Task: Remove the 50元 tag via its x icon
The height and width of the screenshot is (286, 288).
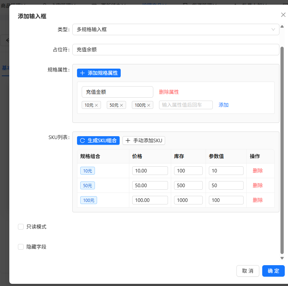Action: click(x=121, y=105)
